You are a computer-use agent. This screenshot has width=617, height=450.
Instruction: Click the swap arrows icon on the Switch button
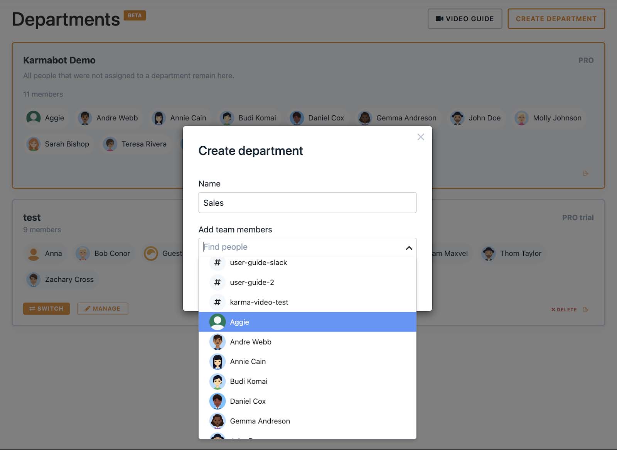33,308
